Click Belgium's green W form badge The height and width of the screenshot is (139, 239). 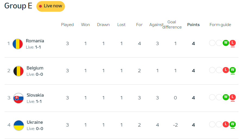click(x=232, y=70)
